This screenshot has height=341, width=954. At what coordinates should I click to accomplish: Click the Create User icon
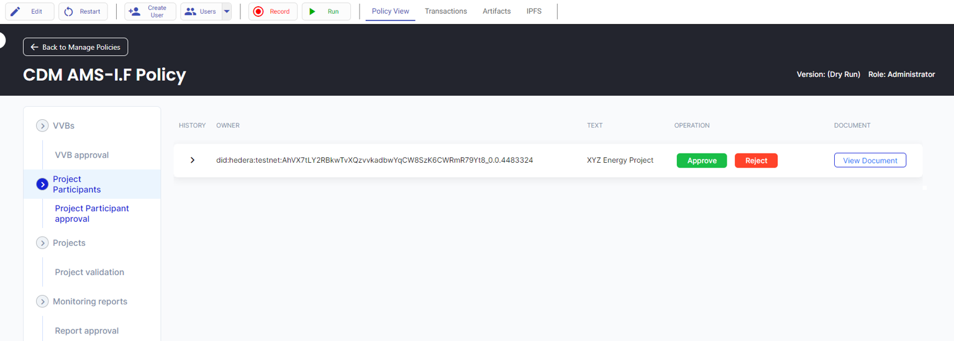[134, 11]
